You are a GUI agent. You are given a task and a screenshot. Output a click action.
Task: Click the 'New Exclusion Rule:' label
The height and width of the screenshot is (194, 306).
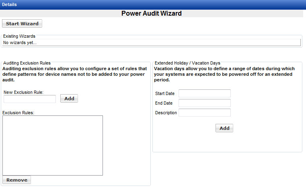click(23, 93)
